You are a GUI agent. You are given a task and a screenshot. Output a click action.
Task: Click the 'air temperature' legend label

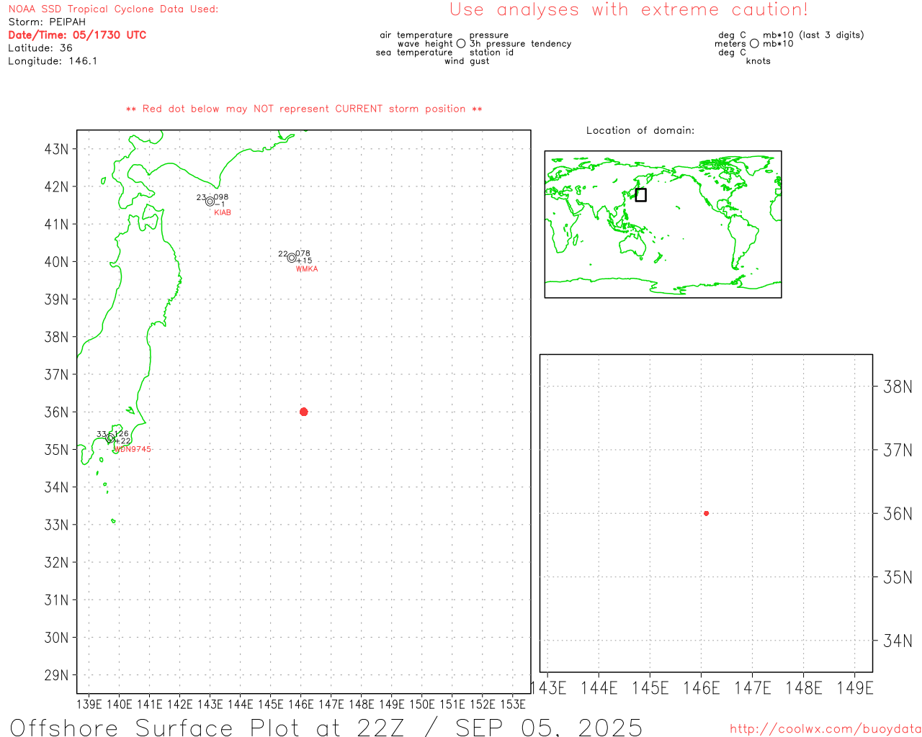point(416,35)
